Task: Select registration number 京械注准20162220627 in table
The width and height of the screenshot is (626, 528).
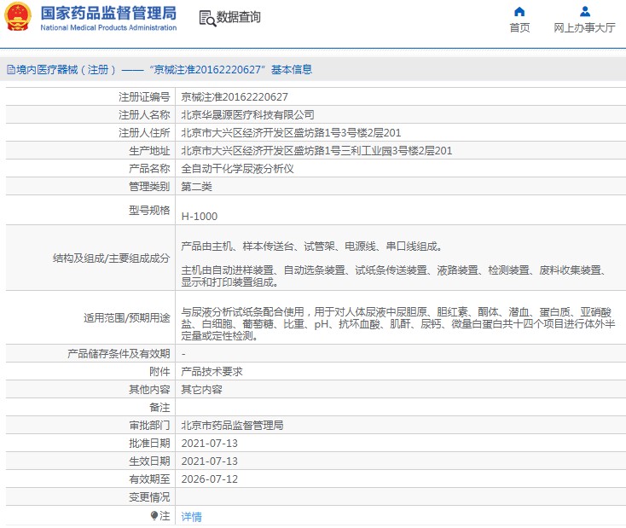Action: [x=235, y=96]
